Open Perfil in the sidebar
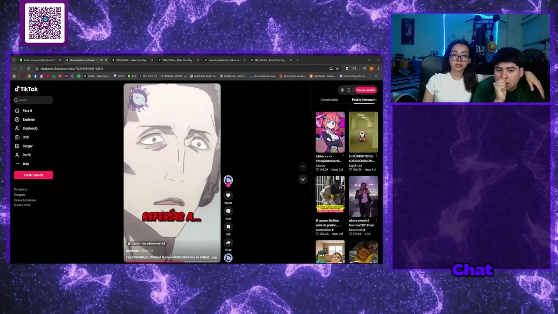558x314 pixels. click(x=23, y=155)
